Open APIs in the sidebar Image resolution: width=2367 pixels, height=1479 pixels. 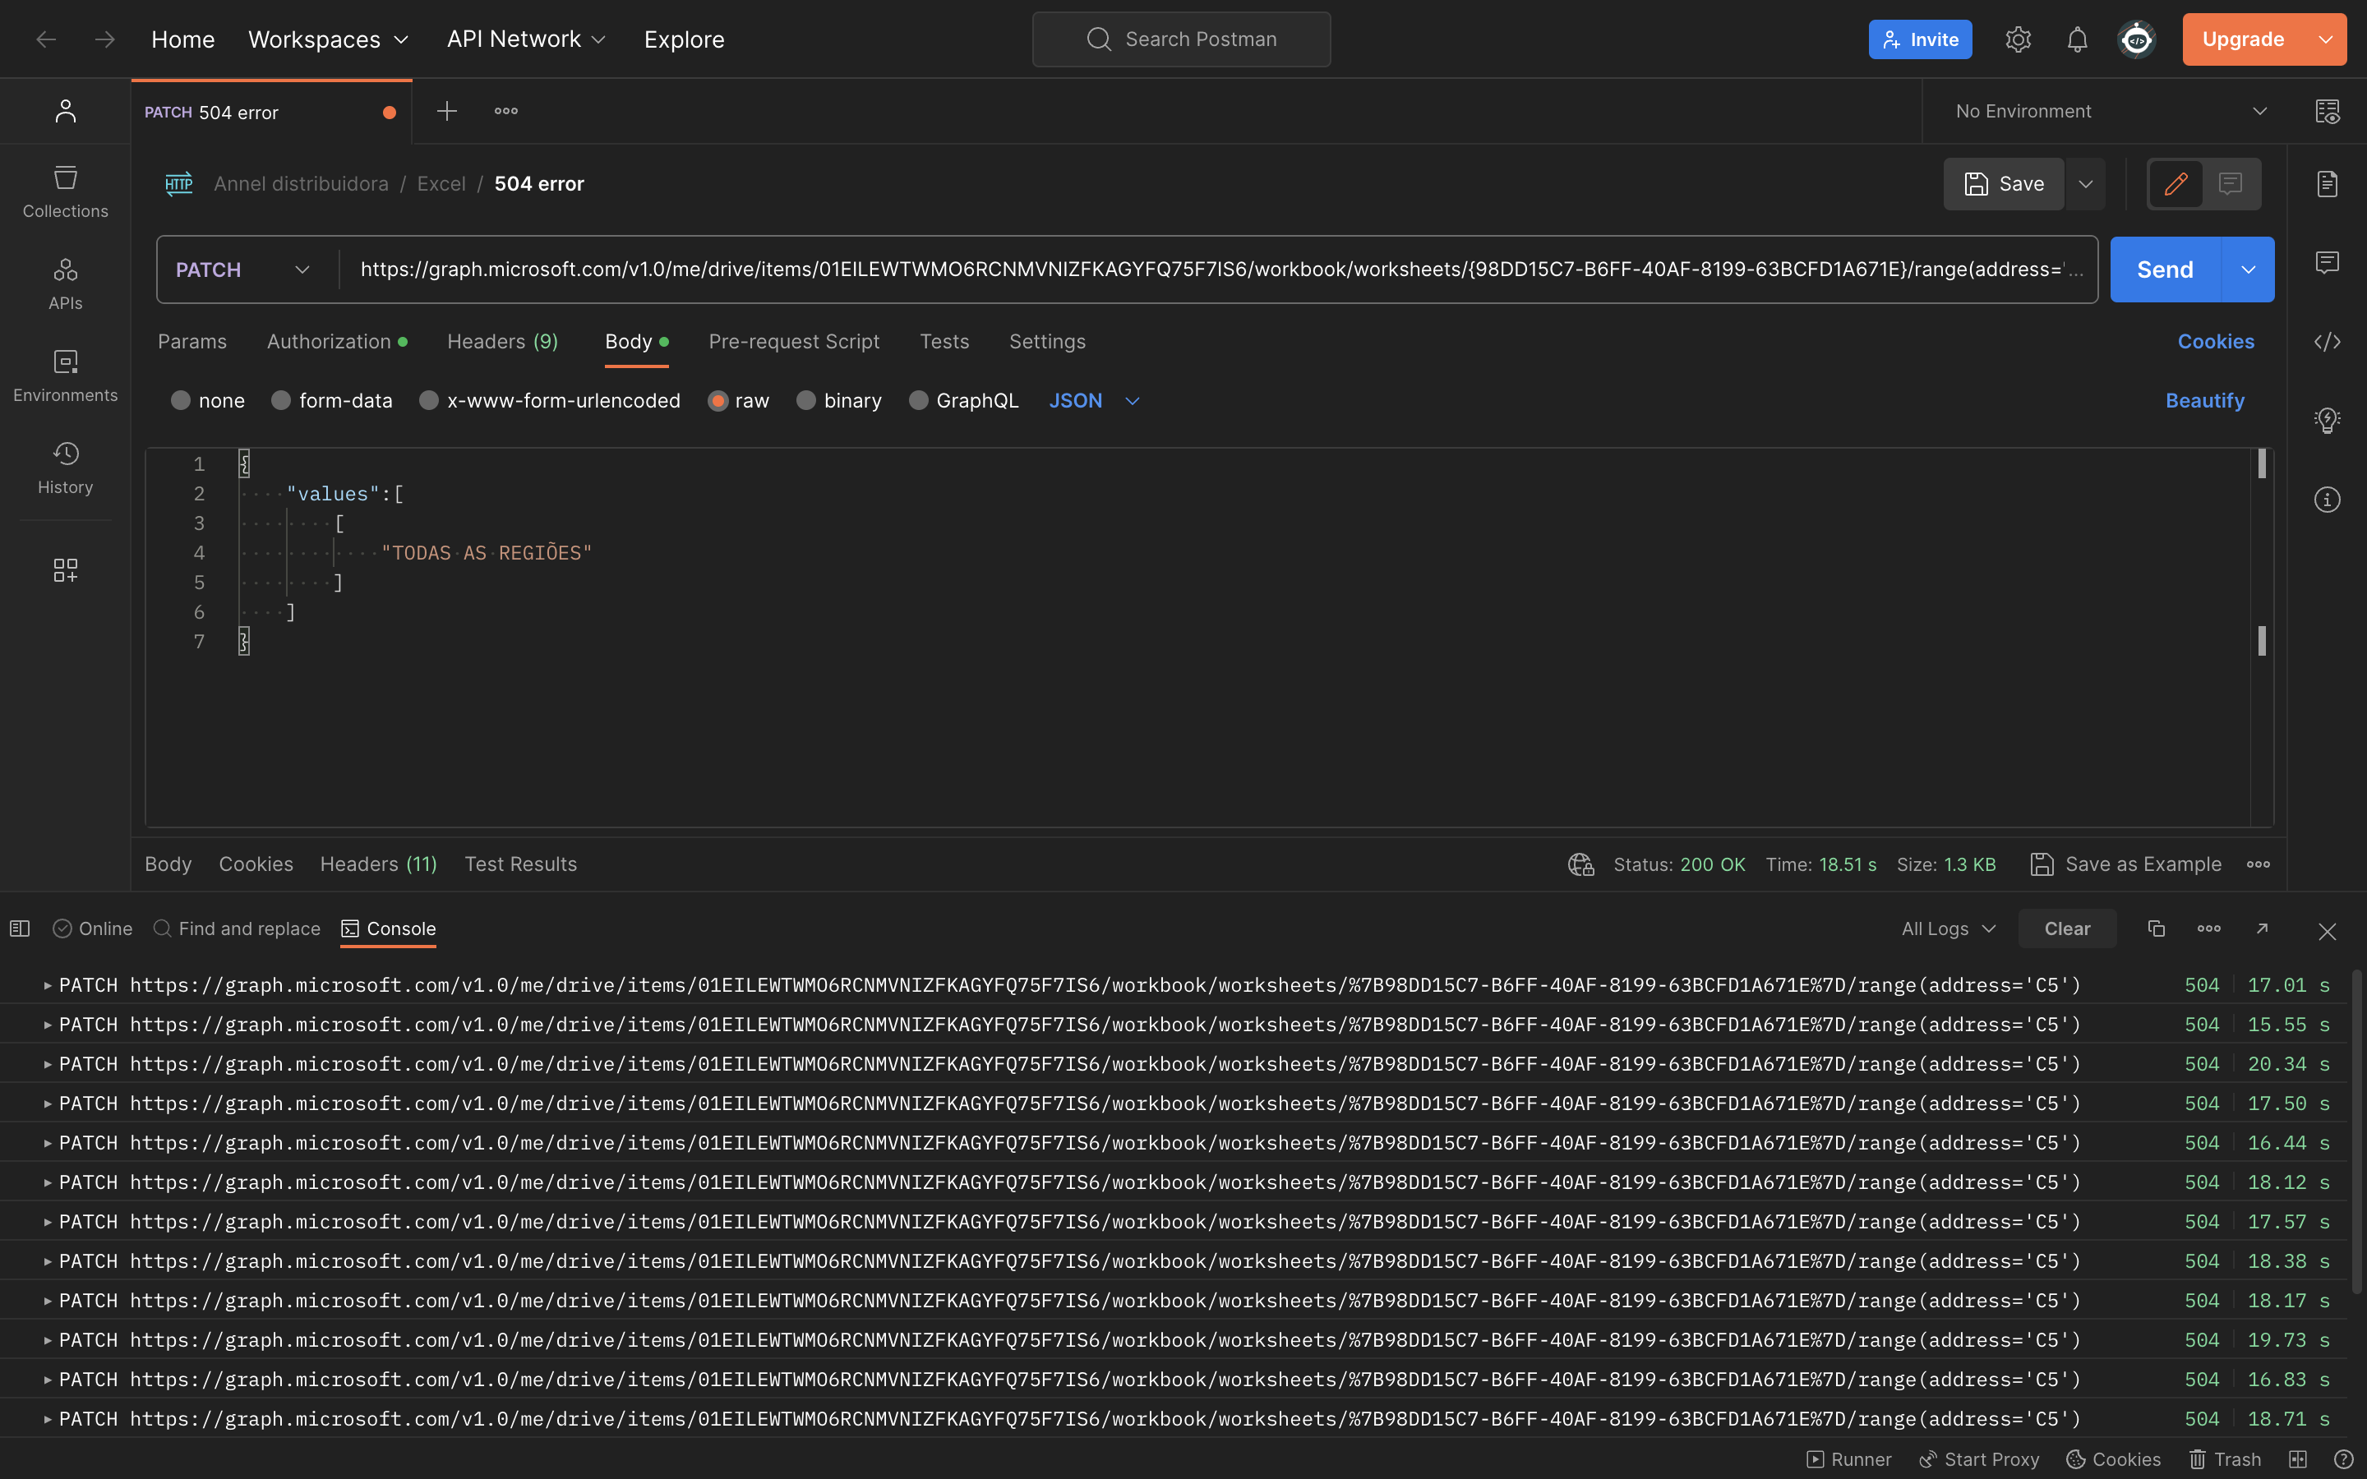coord(66,283)
